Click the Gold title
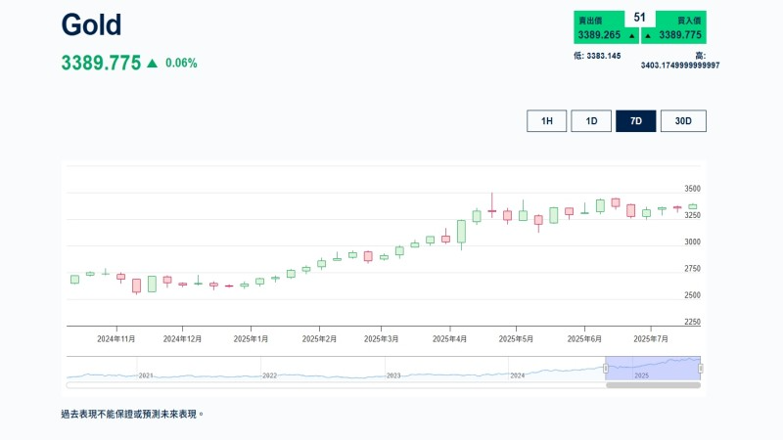Image resolution: width=783 pixels, height=440 pixels. click(x=91, y=24)
